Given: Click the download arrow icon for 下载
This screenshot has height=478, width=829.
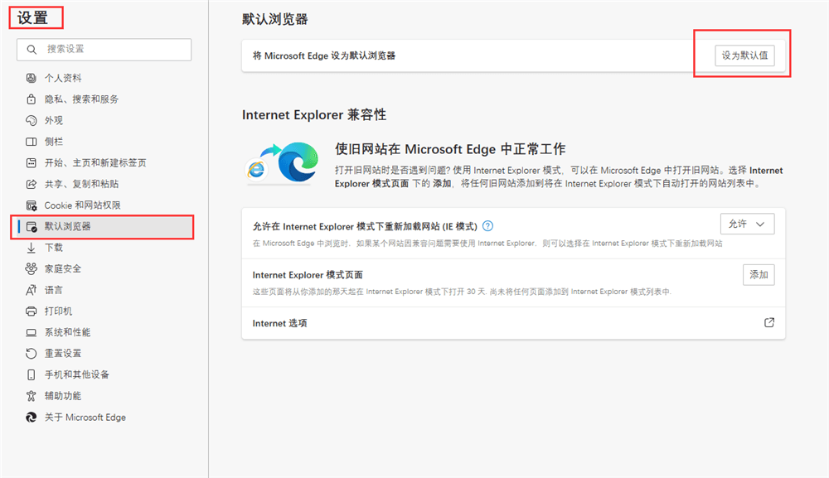Looking at the screenshot, I should pos(32,248).
